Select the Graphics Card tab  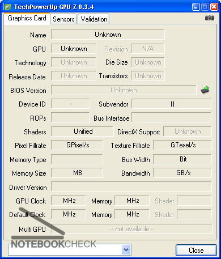tap(27, 18)
